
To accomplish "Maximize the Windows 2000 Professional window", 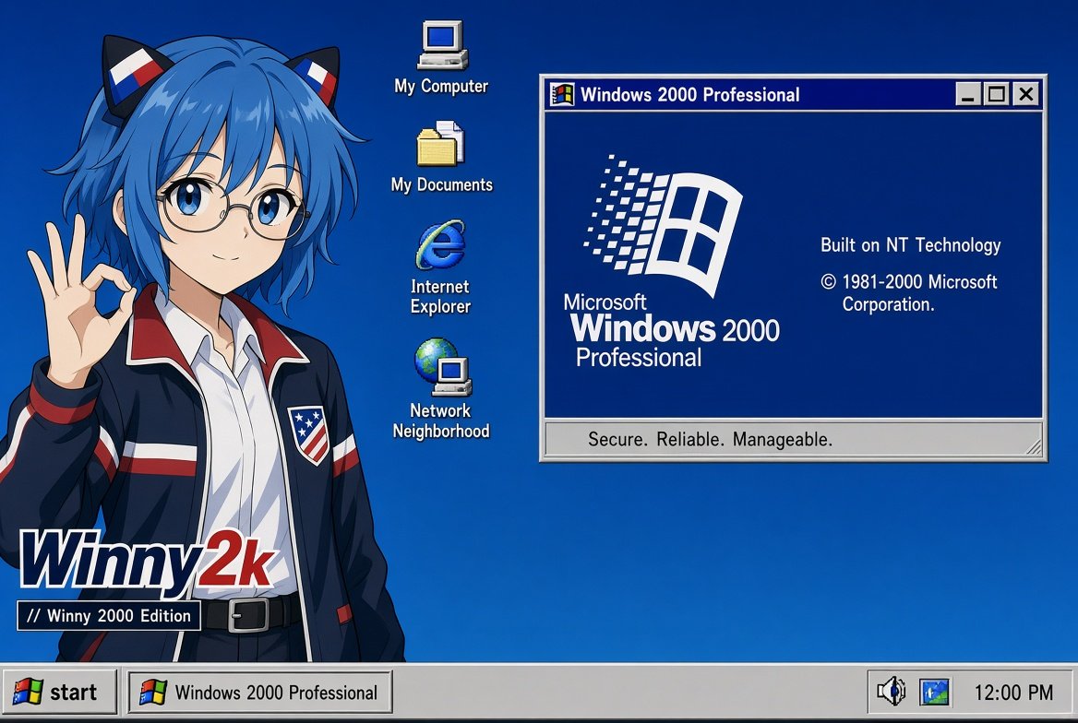I will pyautogui.click(x=996, y=94).
